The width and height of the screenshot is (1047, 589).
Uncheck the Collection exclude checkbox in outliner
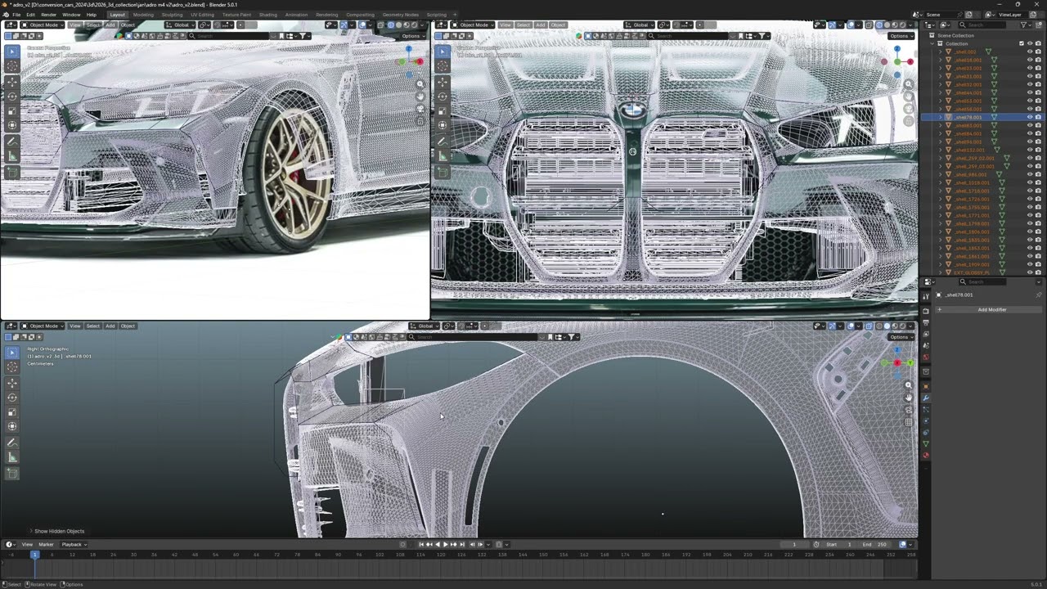[x=1022, y=43]
